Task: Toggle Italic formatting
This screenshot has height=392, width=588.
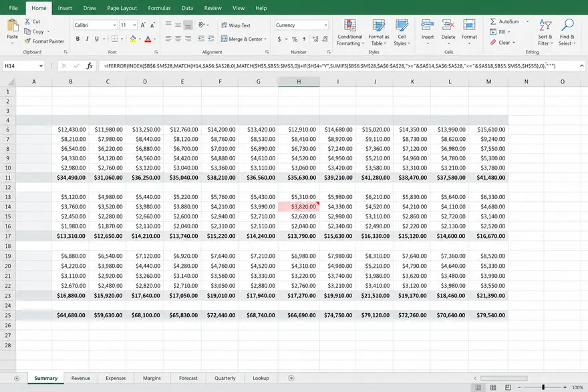Action: pos(87,39)
